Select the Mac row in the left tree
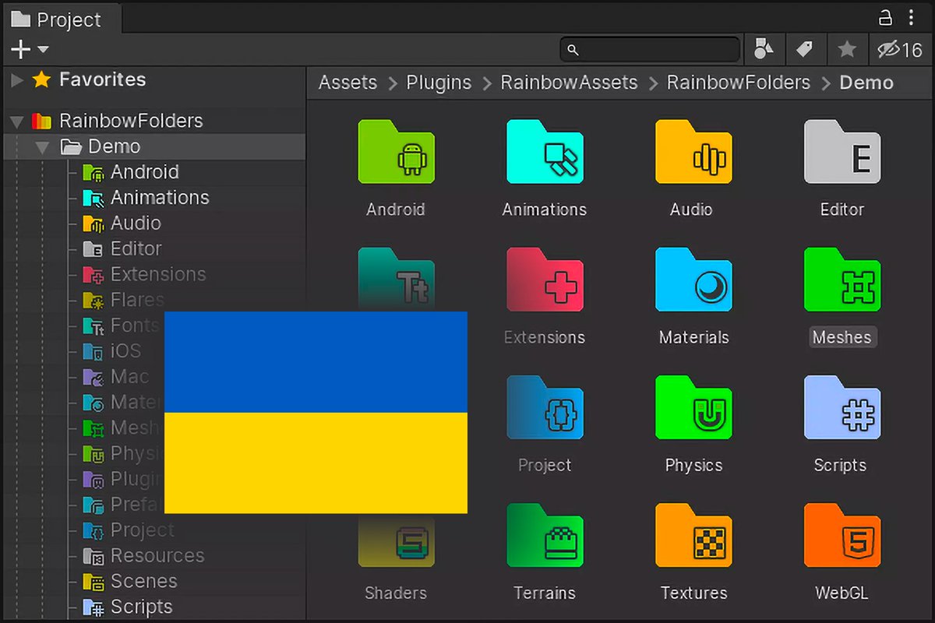This screenshot has height=623, width=935. pos(84,377)
